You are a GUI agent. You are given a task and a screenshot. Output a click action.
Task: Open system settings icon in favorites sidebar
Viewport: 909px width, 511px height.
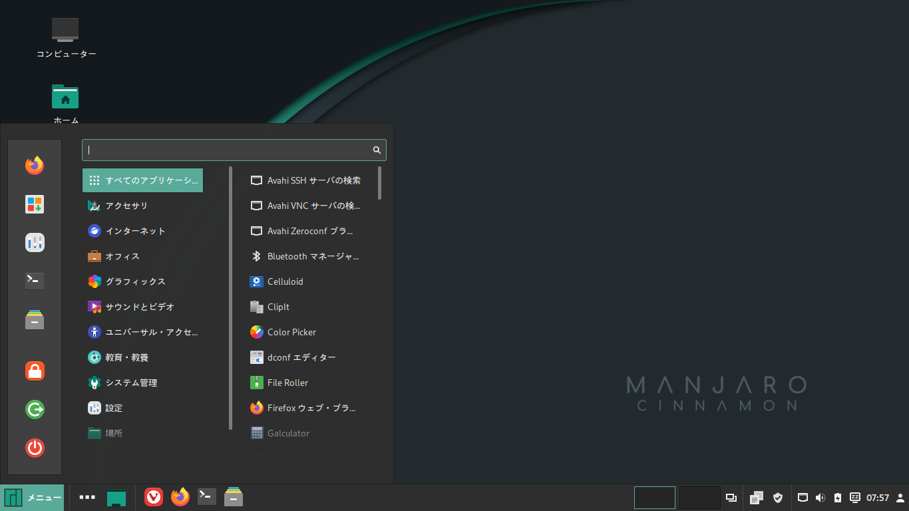(x=35, y=243)
